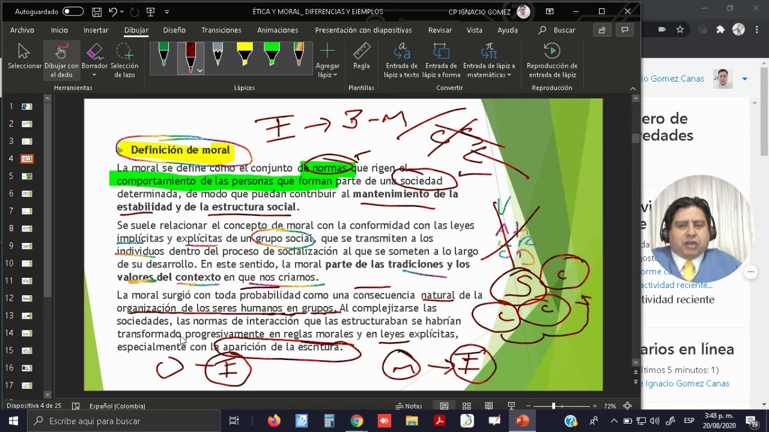Toggle the Regla ruler
Image resolution: width=769 pixels, height=432 pixels.
click(x=361, y=57)
